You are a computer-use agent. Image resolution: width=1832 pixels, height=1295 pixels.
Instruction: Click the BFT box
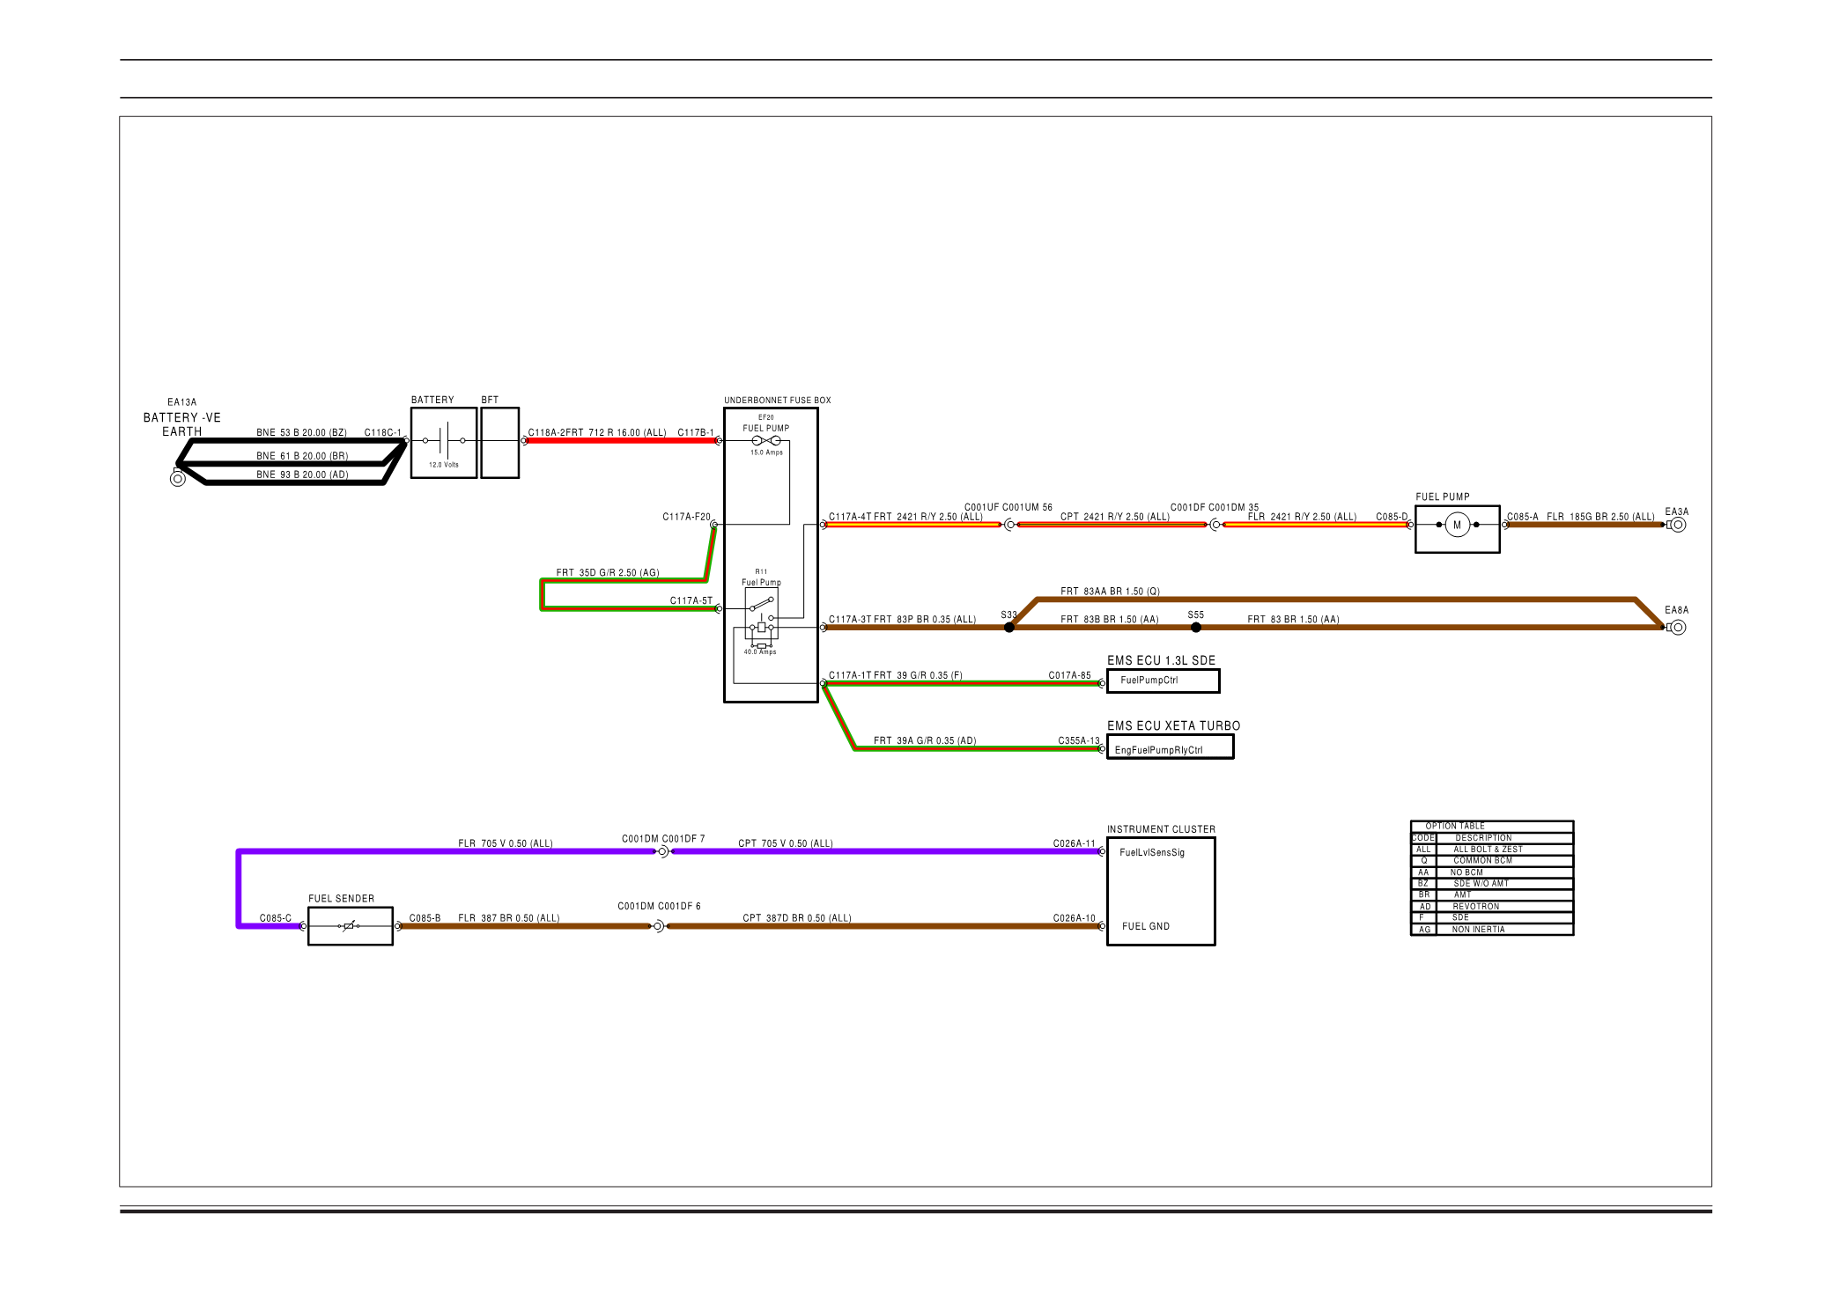[x=499, y=443]
